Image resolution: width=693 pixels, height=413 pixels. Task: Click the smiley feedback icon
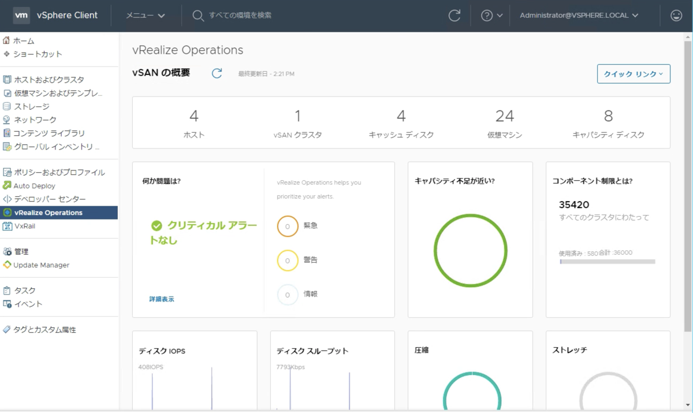[676, 16]
